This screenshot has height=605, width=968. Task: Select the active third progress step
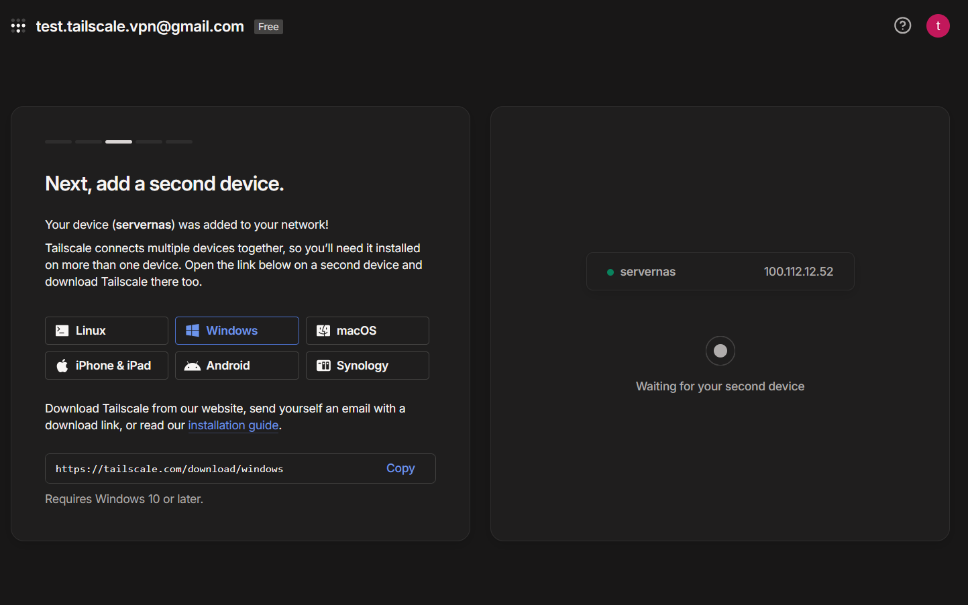coord(119,142)
